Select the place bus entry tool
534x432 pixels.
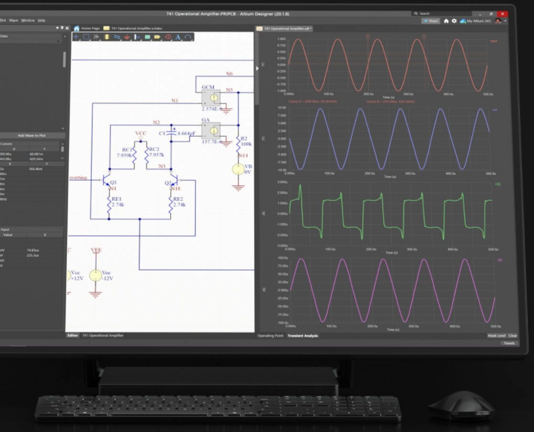[137, 37]
